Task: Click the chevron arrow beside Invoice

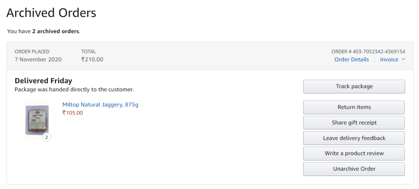Action: click(x=403, y=59)
